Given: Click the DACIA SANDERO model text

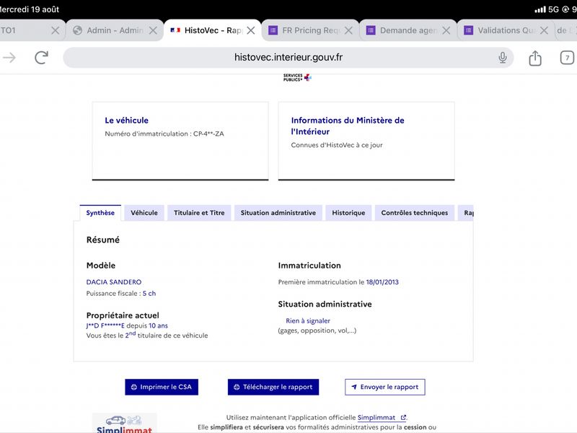Looking at the screenshot, I should [114, 282].
